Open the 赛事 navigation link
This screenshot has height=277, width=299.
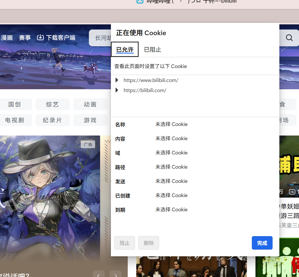pos(25,38)
